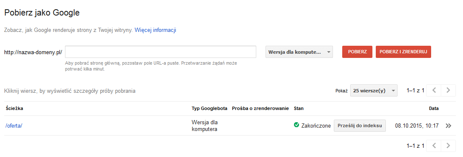The width and height of the screenshot is (463, 157).
Task: Click the bottom previous-page arrow
Action: (x=434, y=146)
